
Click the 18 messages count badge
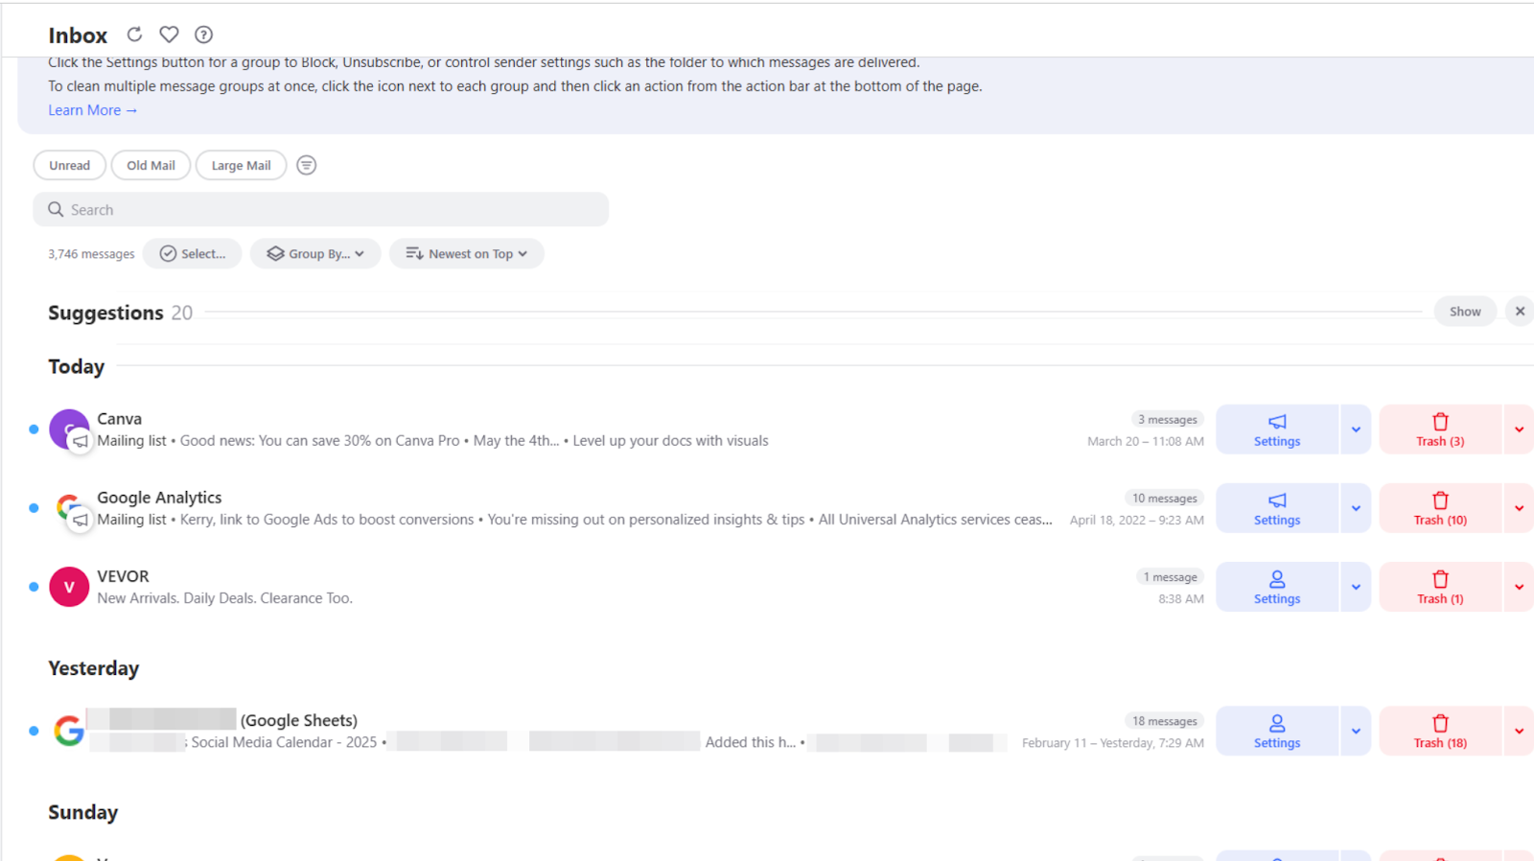click(1164, 721)
